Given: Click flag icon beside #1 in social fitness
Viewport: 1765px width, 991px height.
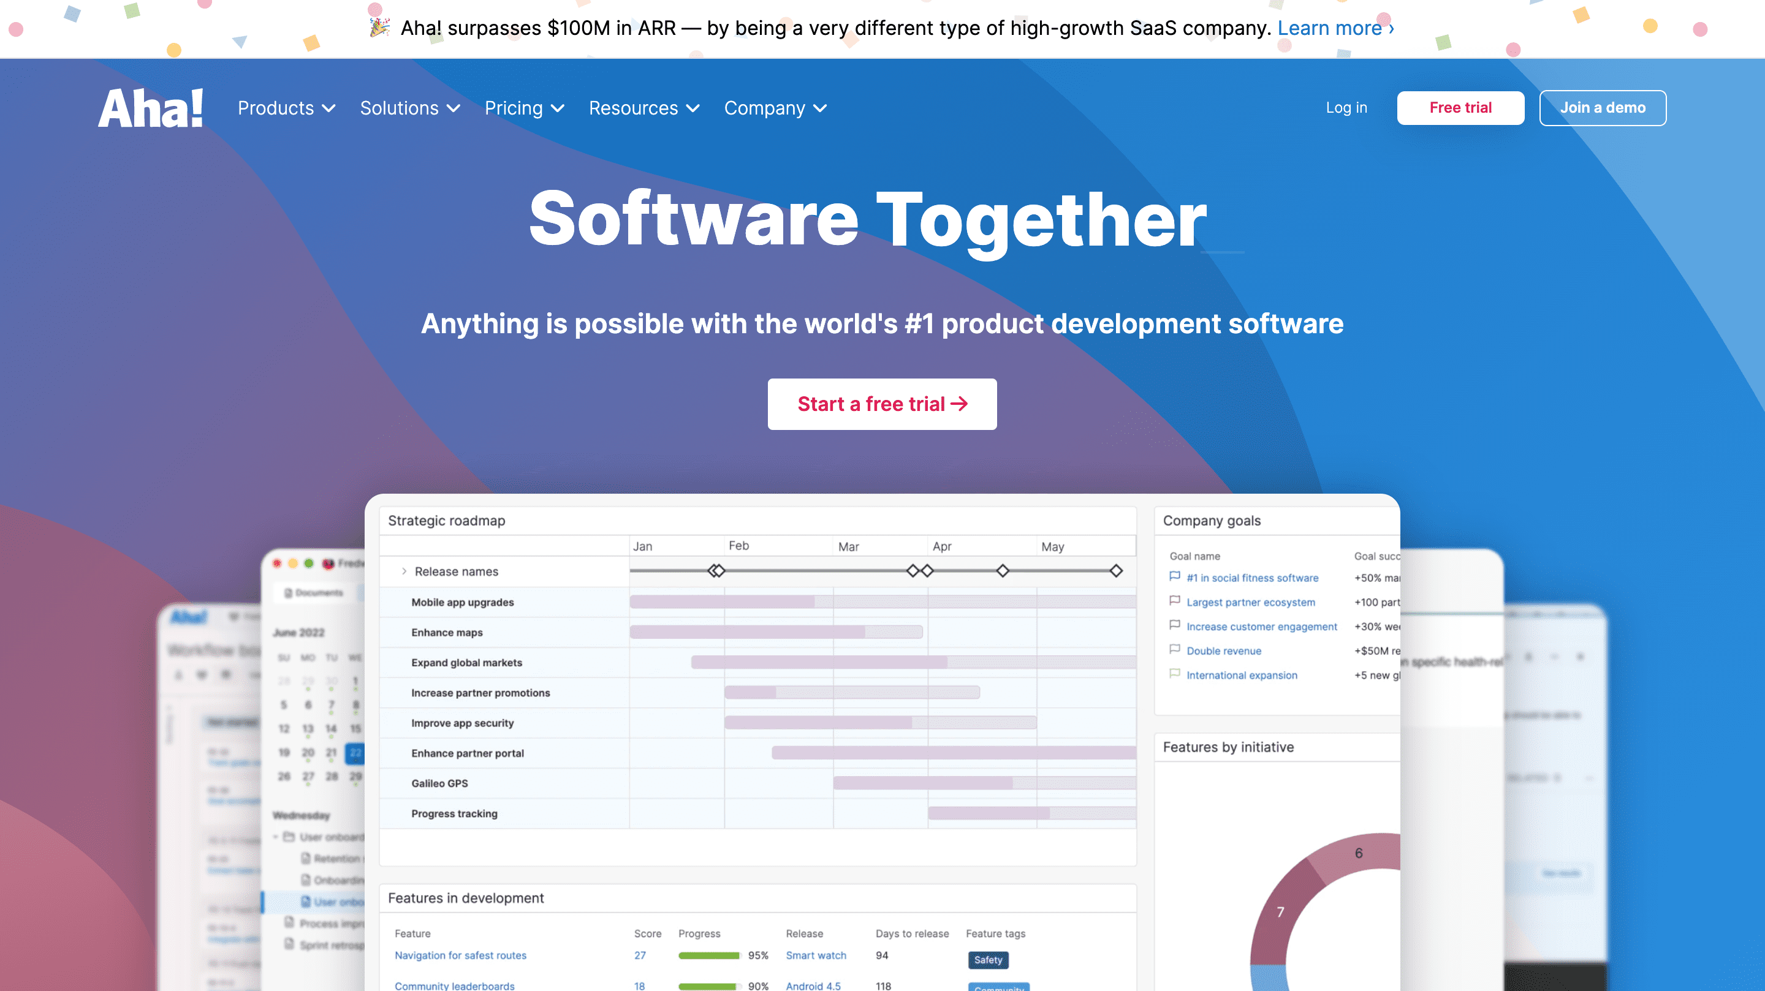Looking at the screenshot, I should (1174, 577).
